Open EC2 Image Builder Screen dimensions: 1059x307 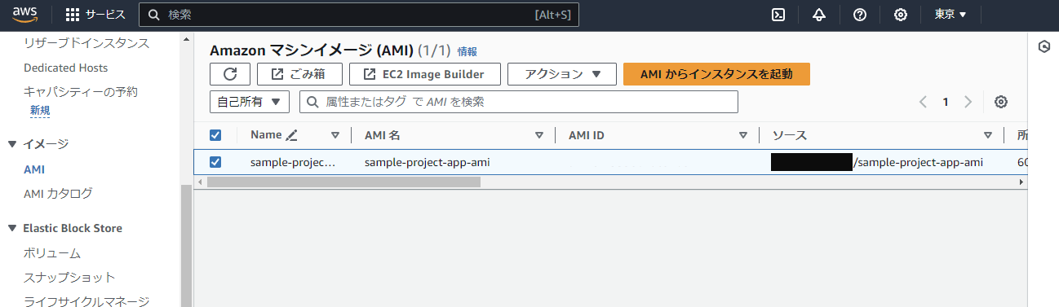coord(424,74)
